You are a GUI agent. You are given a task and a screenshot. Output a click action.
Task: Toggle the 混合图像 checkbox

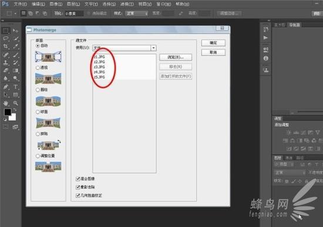pyautogui.click(x=78, y=179)
